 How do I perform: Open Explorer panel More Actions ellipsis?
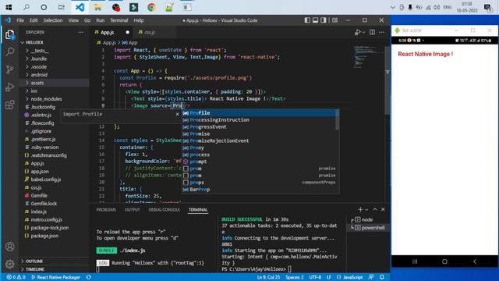coord(81,32)
